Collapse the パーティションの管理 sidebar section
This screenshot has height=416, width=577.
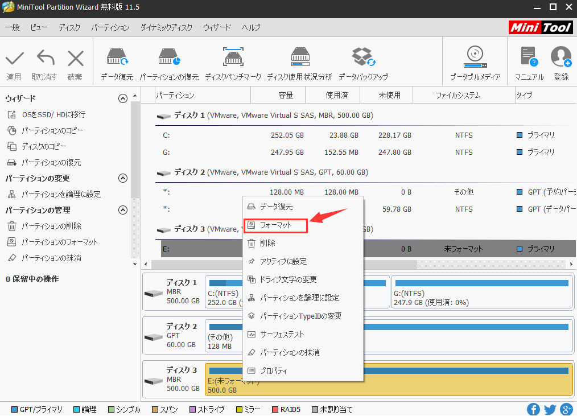point(123,210)
